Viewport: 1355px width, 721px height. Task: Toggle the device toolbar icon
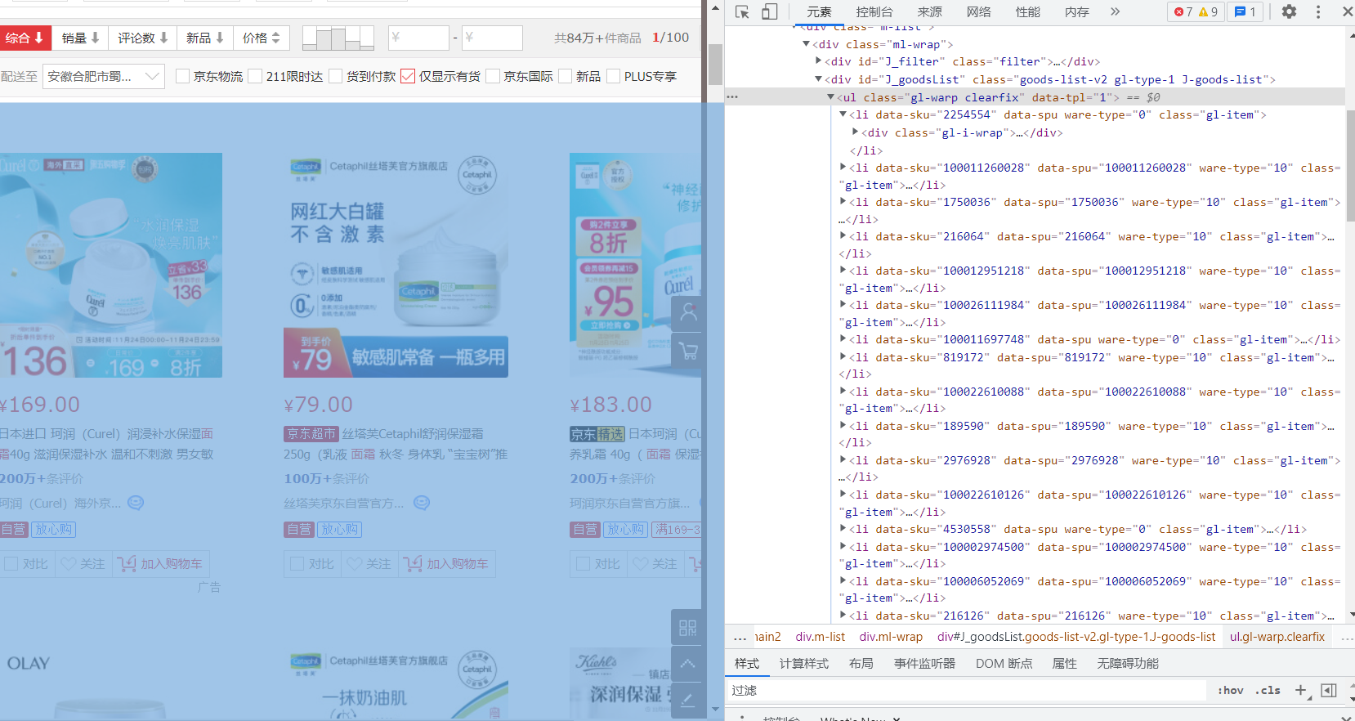pyautogui.click(x=769, y=11)
